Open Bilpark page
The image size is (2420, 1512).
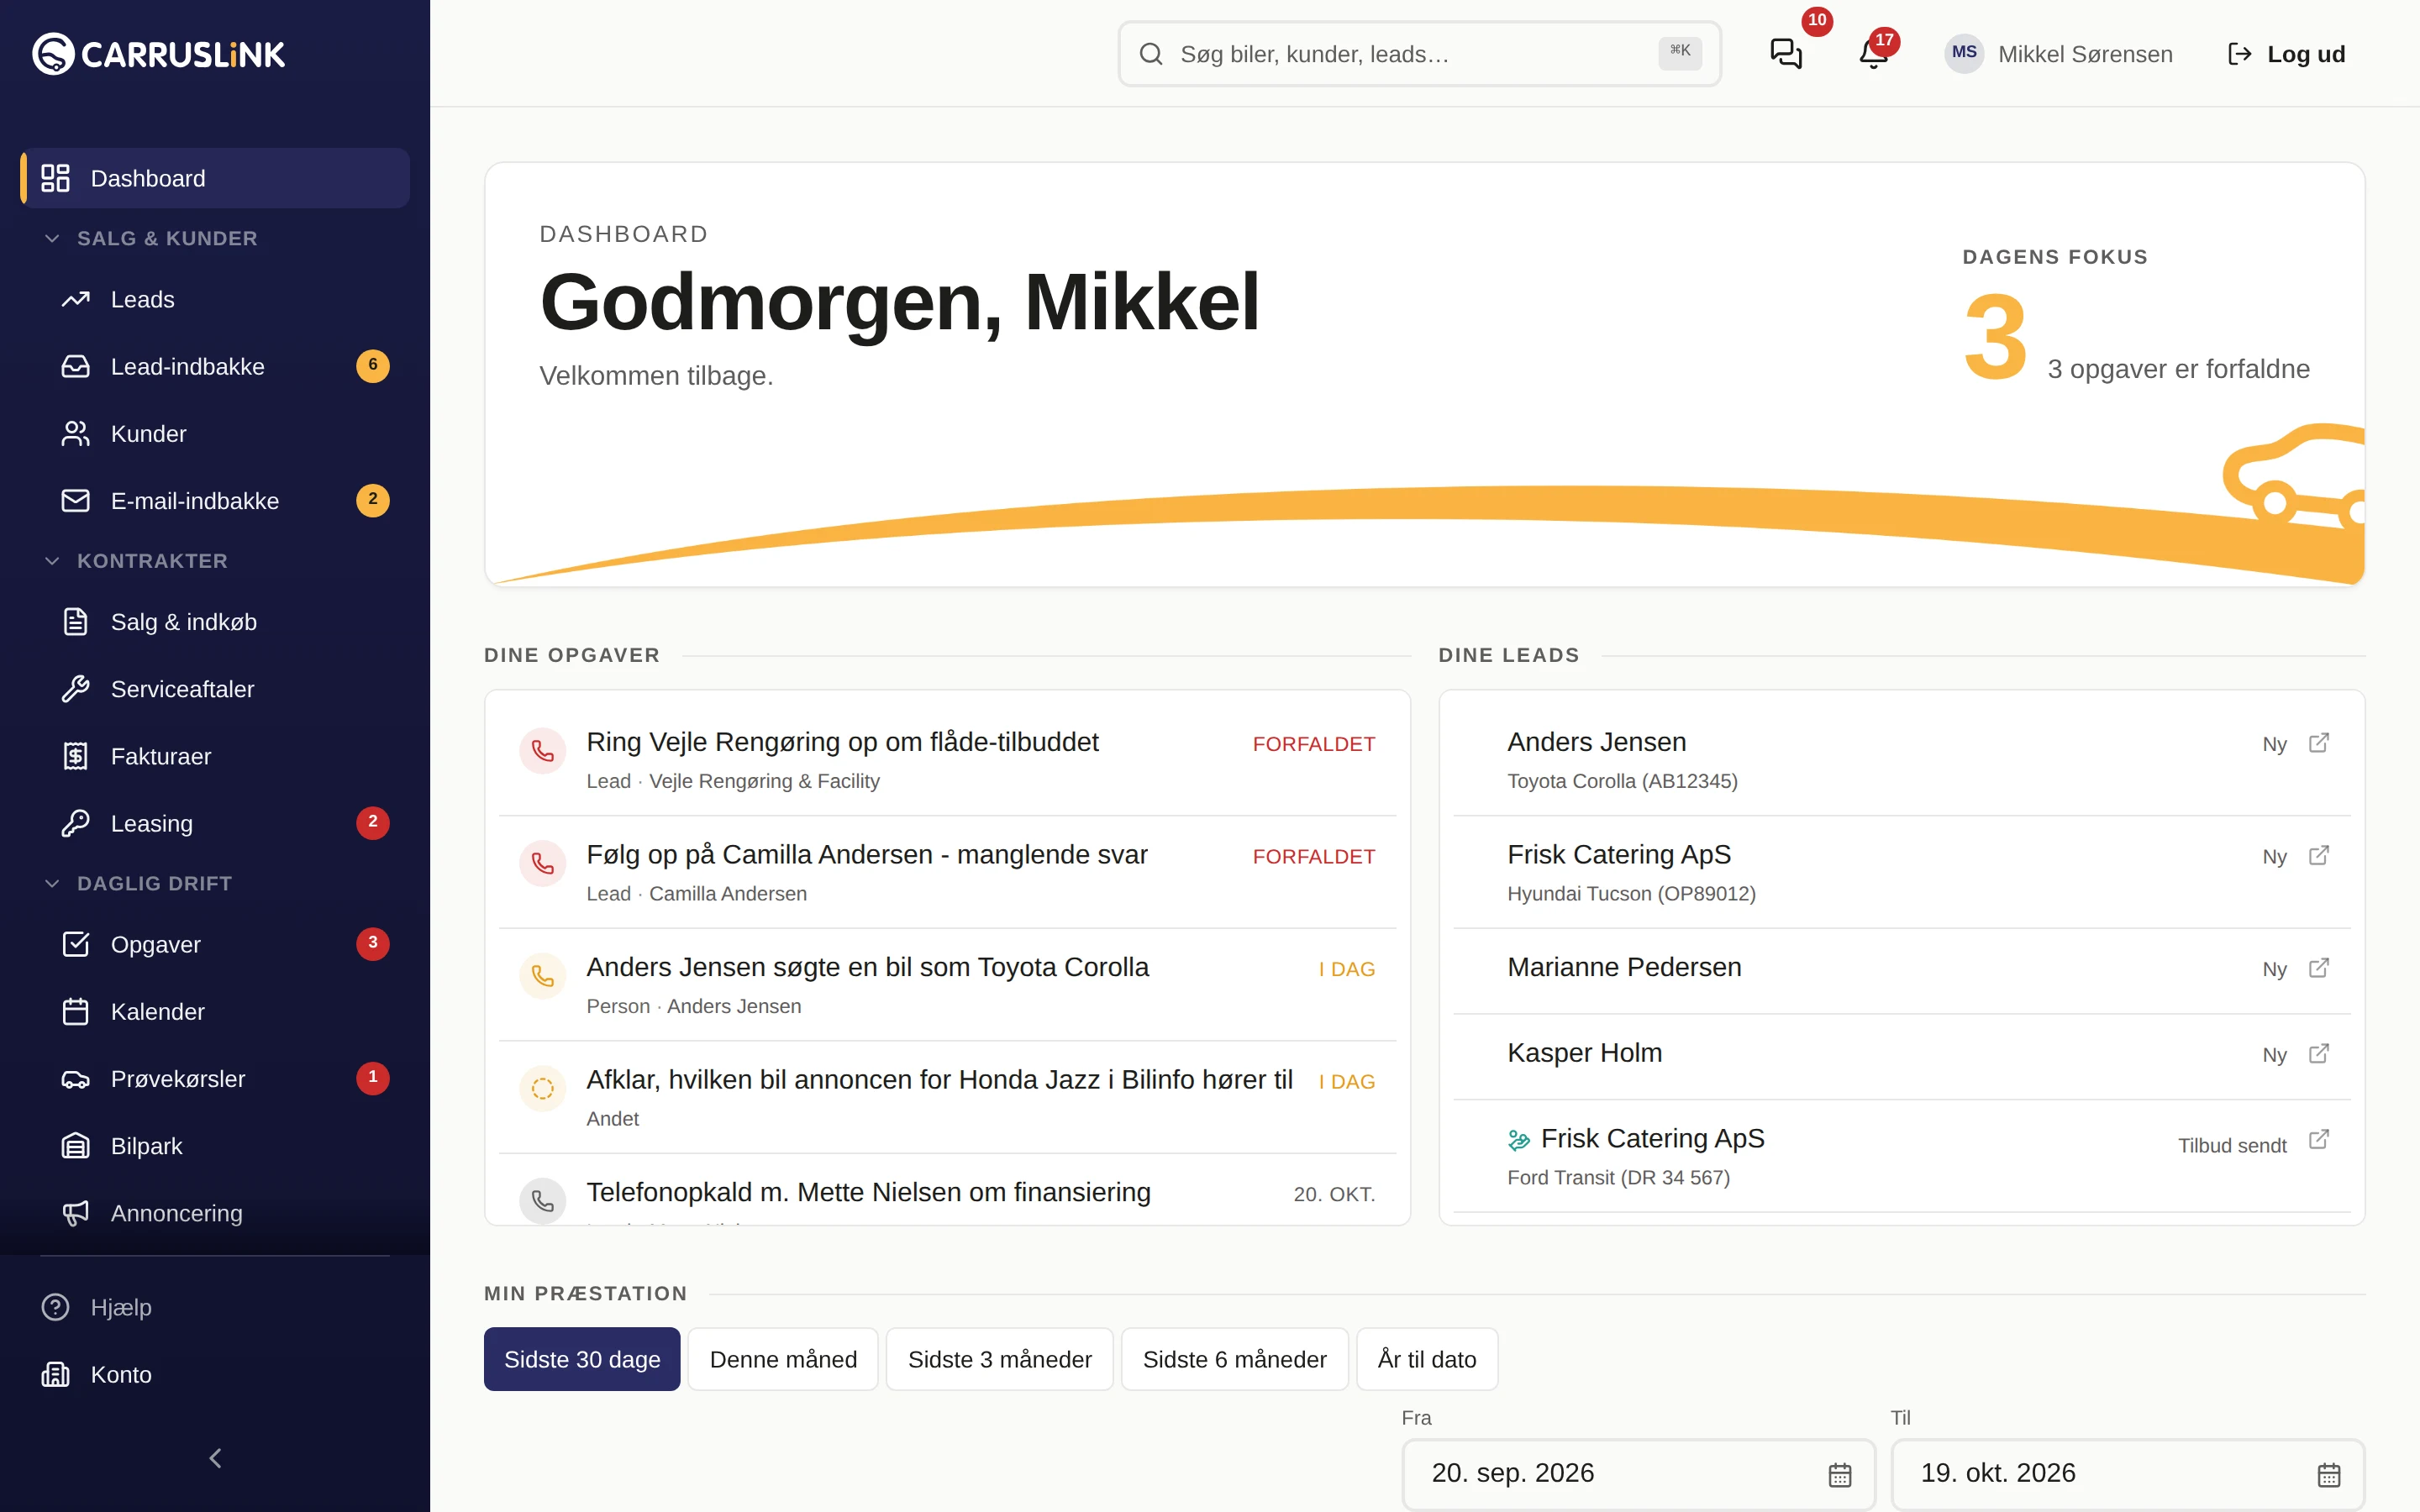[225, 1146]
